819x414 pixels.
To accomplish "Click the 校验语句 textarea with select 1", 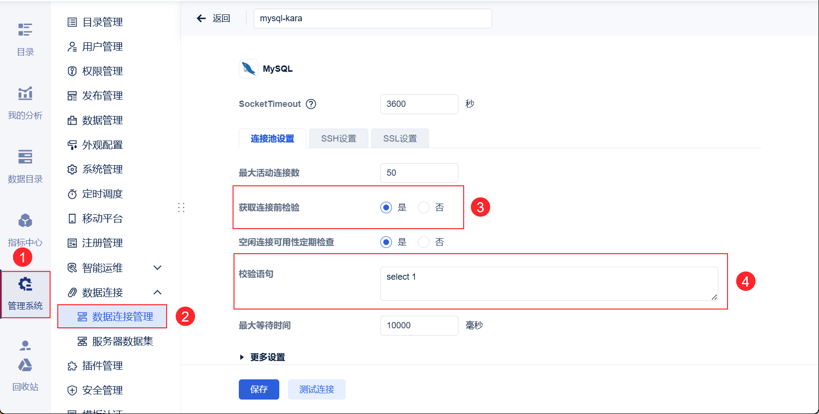I will click(549, 284).
